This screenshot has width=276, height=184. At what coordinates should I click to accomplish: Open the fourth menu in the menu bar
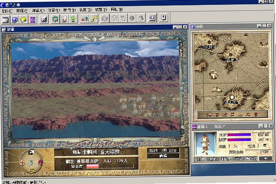tap(54, 10)
